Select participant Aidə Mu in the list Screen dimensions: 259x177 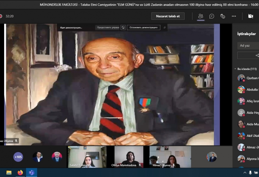tap(248, 124)
